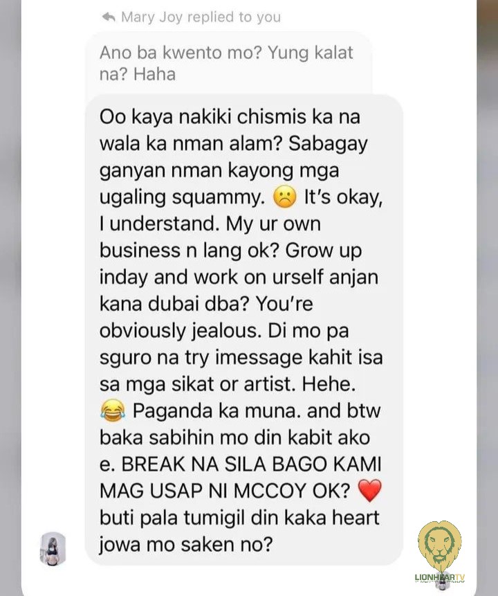The image size is (498, 596).
Task: Click the LIONHEARTV text under the logo
Action: coord(440,577)
